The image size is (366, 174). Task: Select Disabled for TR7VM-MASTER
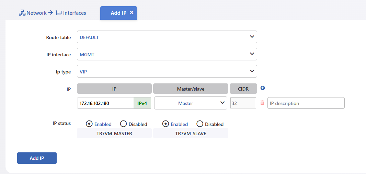pyautogui.click(x=123, y=124)
